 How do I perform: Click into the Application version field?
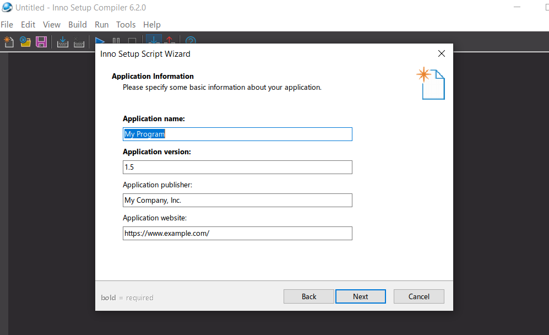pos(237,167)
